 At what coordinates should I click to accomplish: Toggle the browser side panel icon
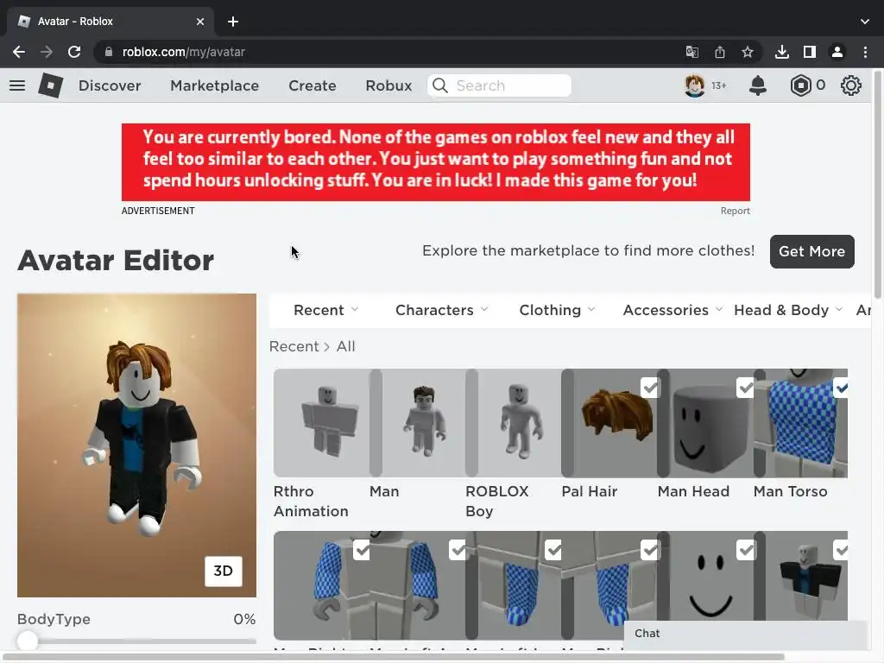[810, 52]
